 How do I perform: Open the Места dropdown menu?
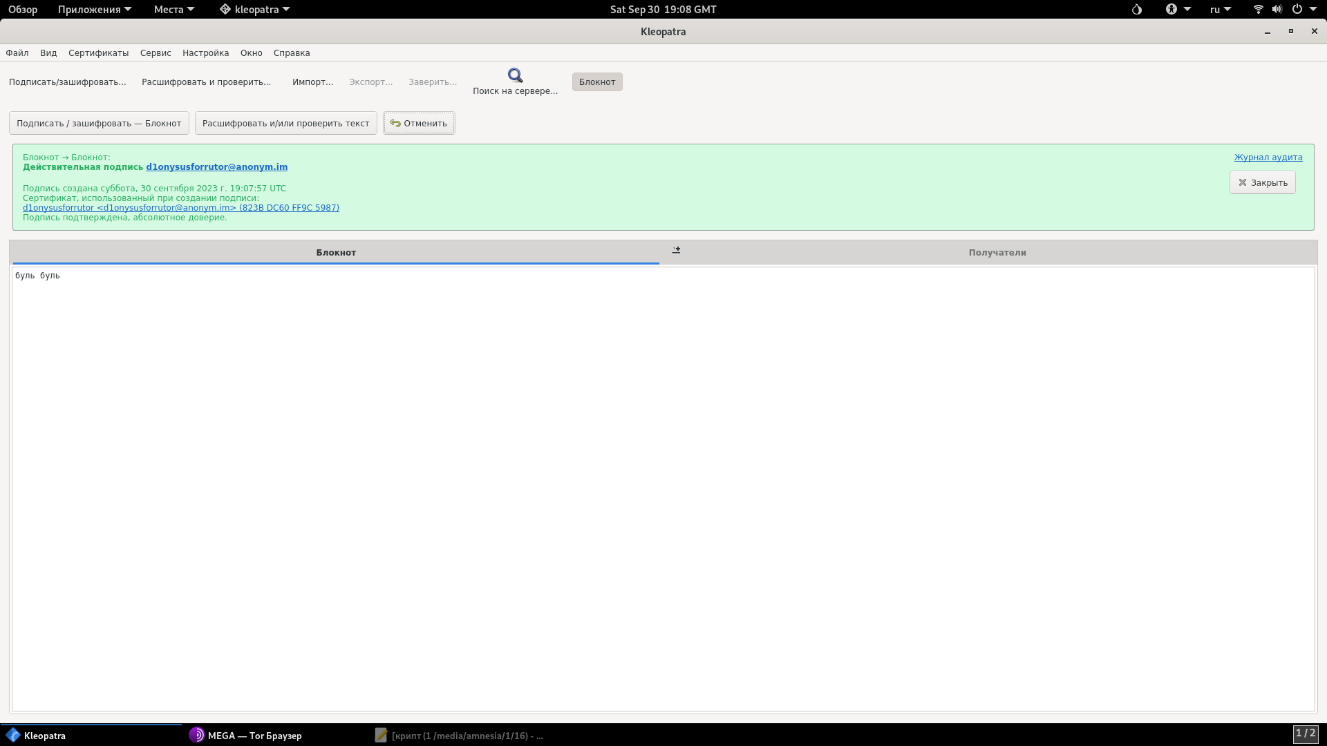click(x=173, y=10)
